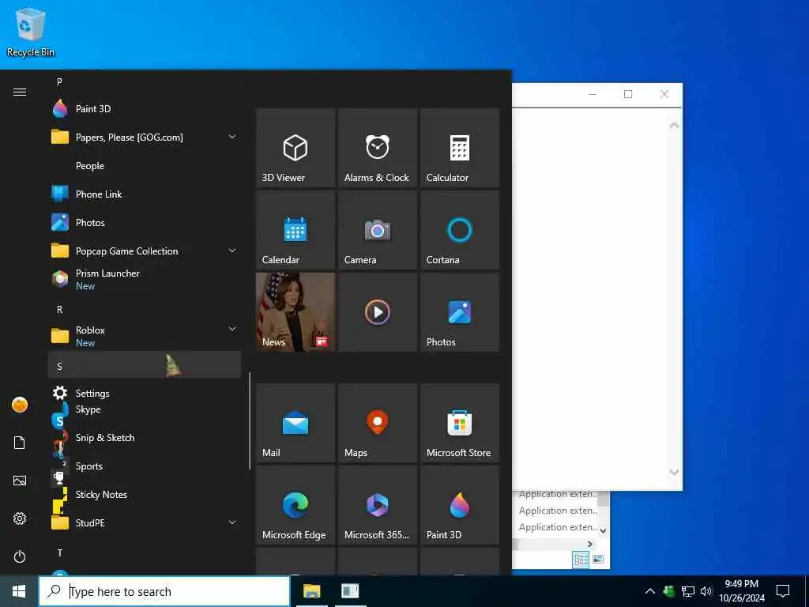The image size is (809, 607).
Task: Launch Skype from the app list
Action: 145,409
